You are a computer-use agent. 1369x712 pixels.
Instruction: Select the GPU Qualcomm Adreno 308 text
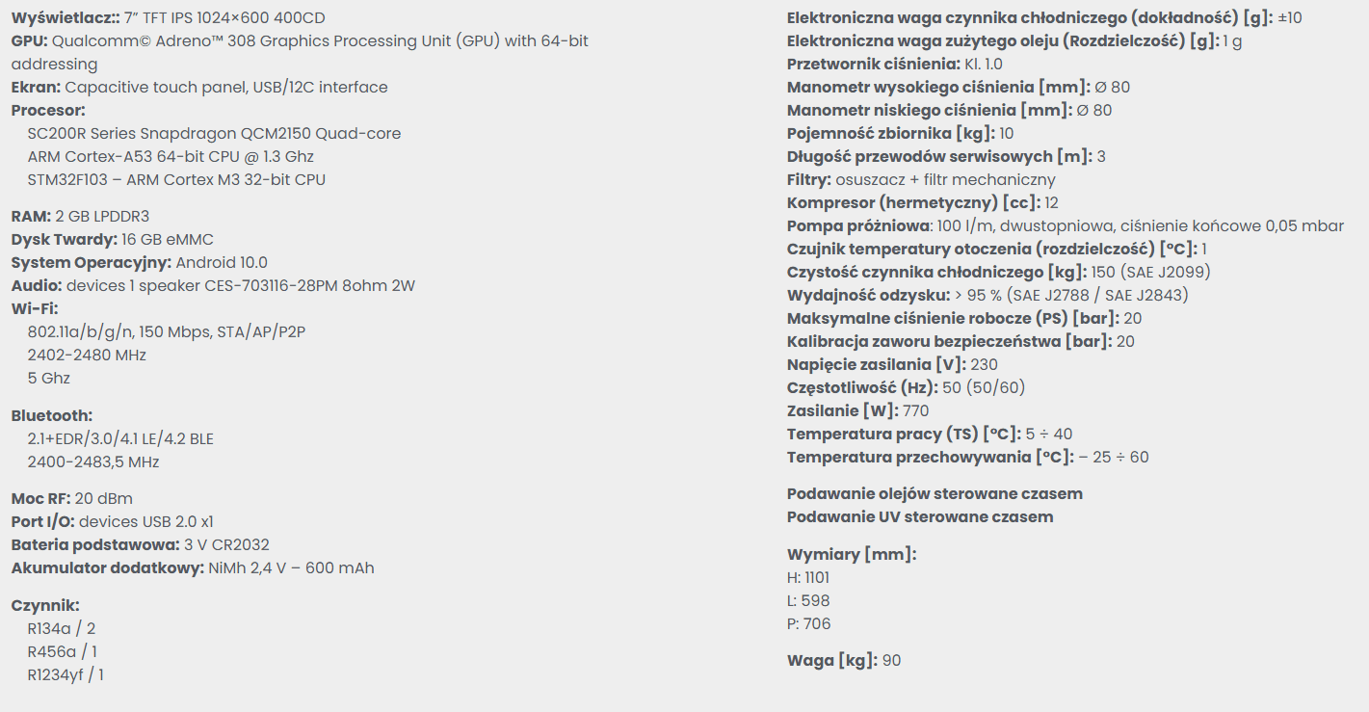coord(300,52)
